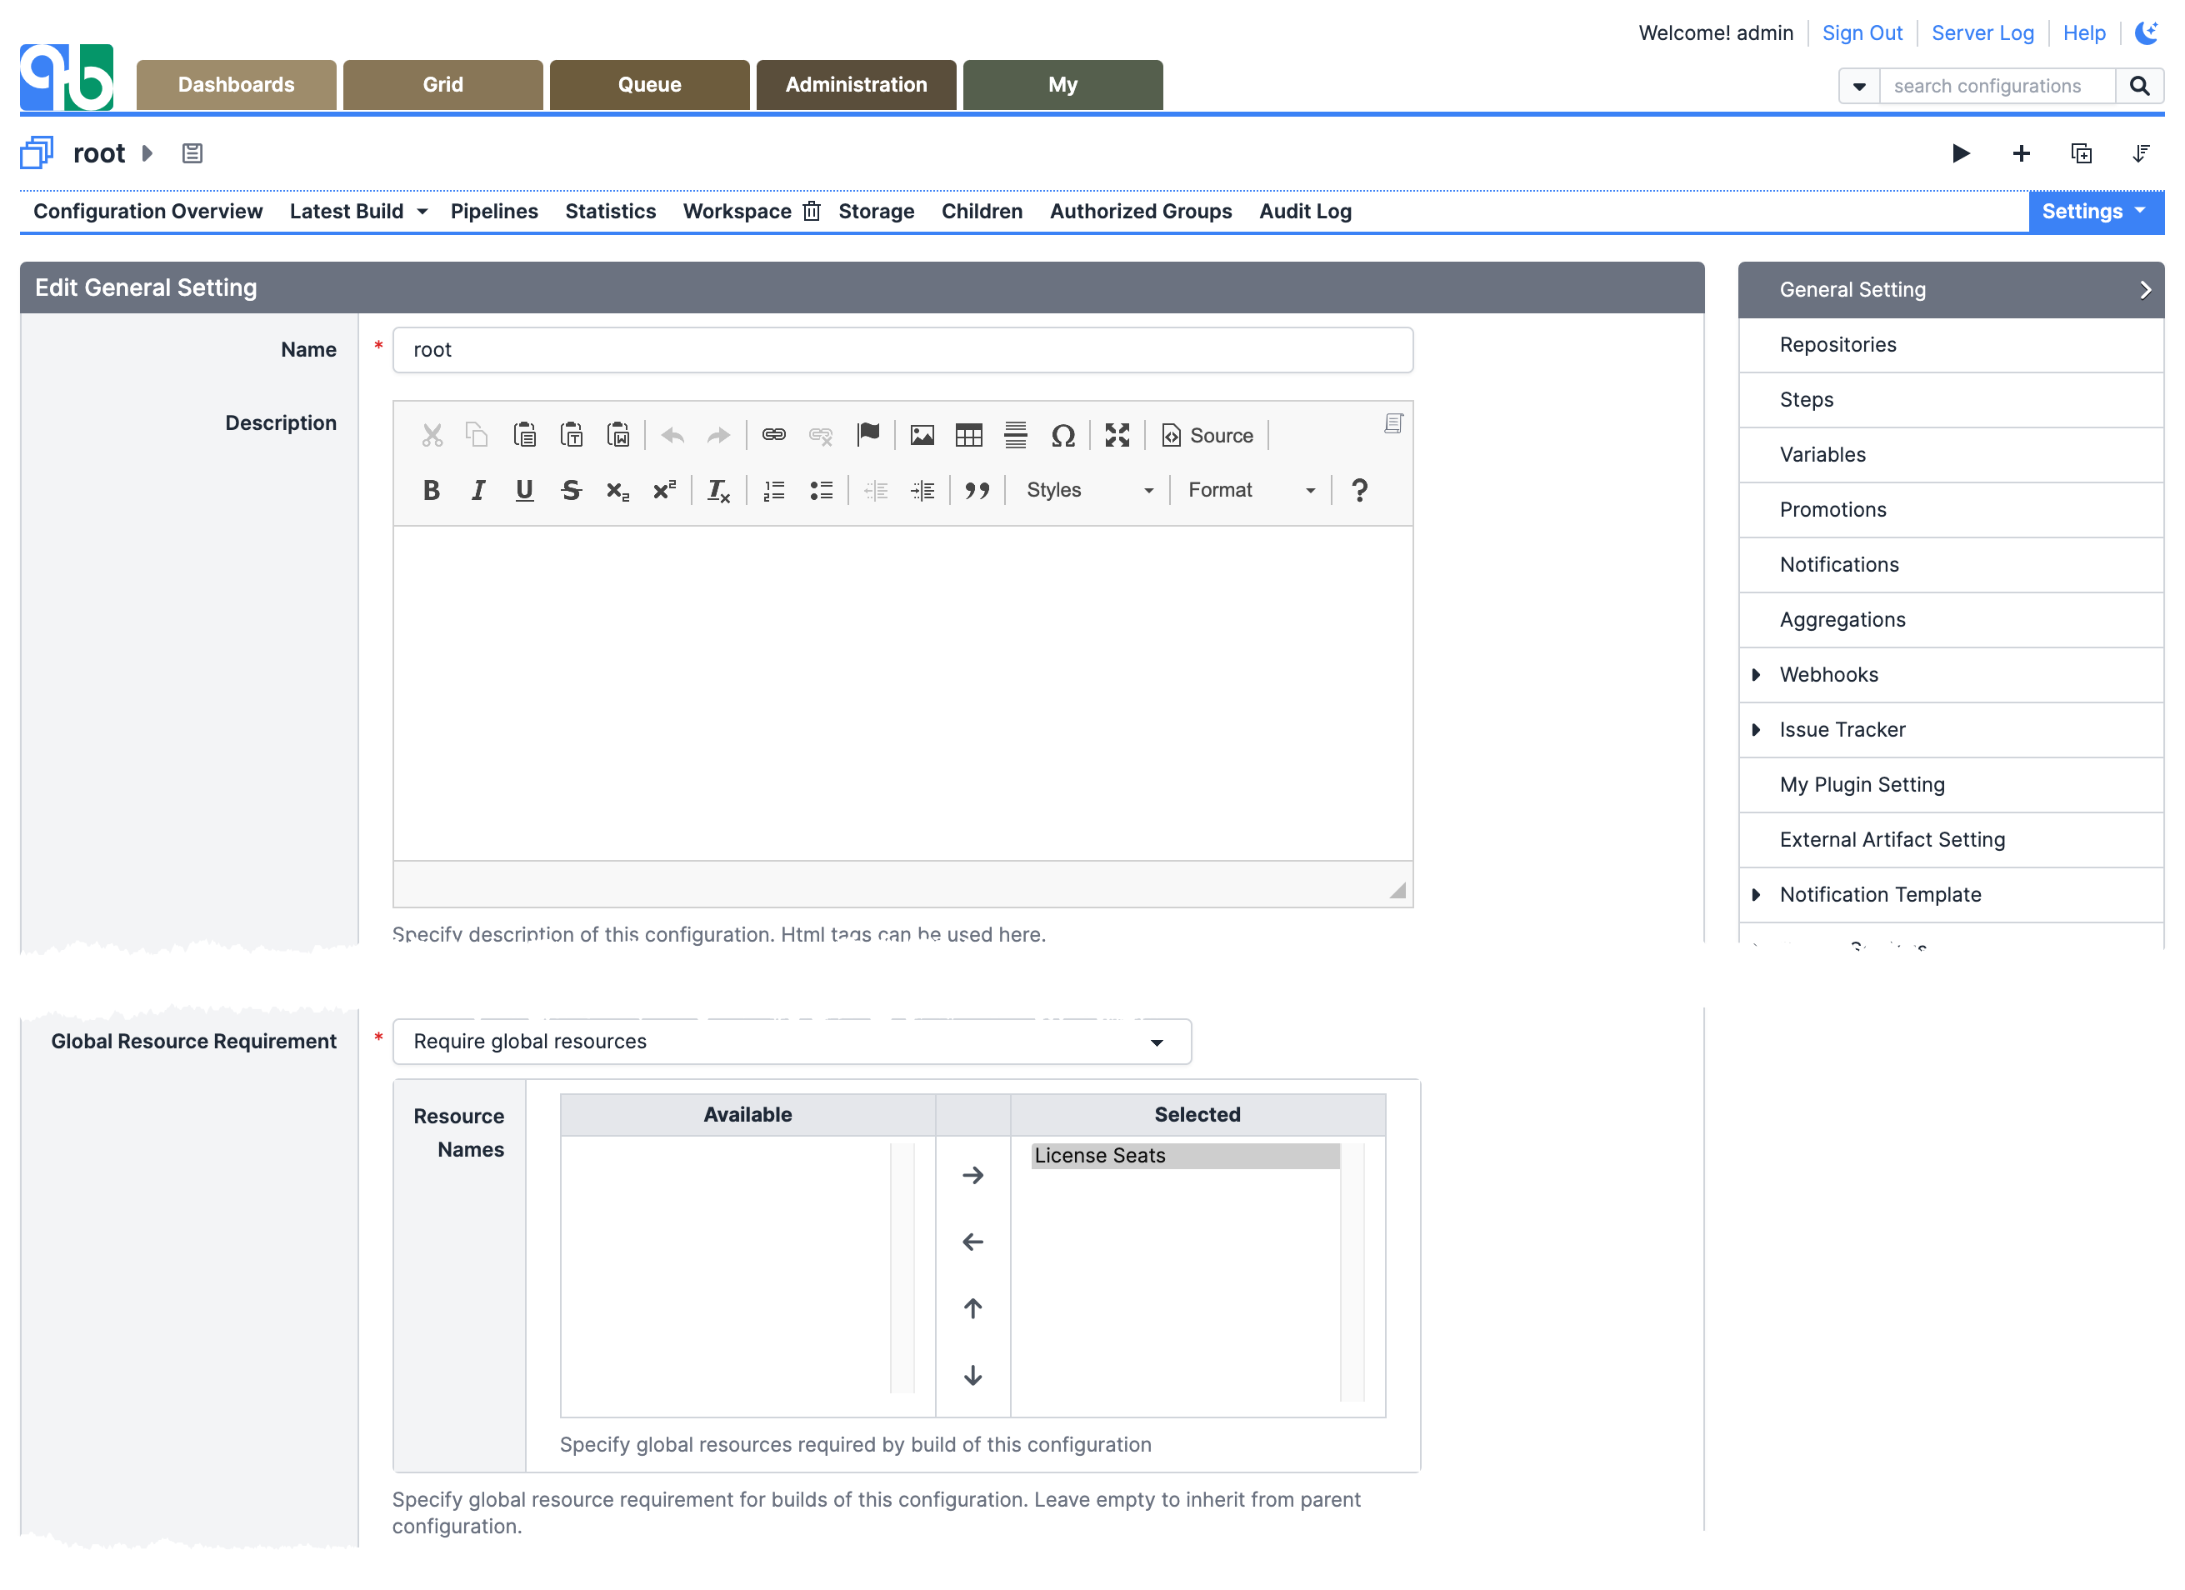2185x1590 pixels.
Task: Toggle Underline formatting
Action: (x=524, y=491)
